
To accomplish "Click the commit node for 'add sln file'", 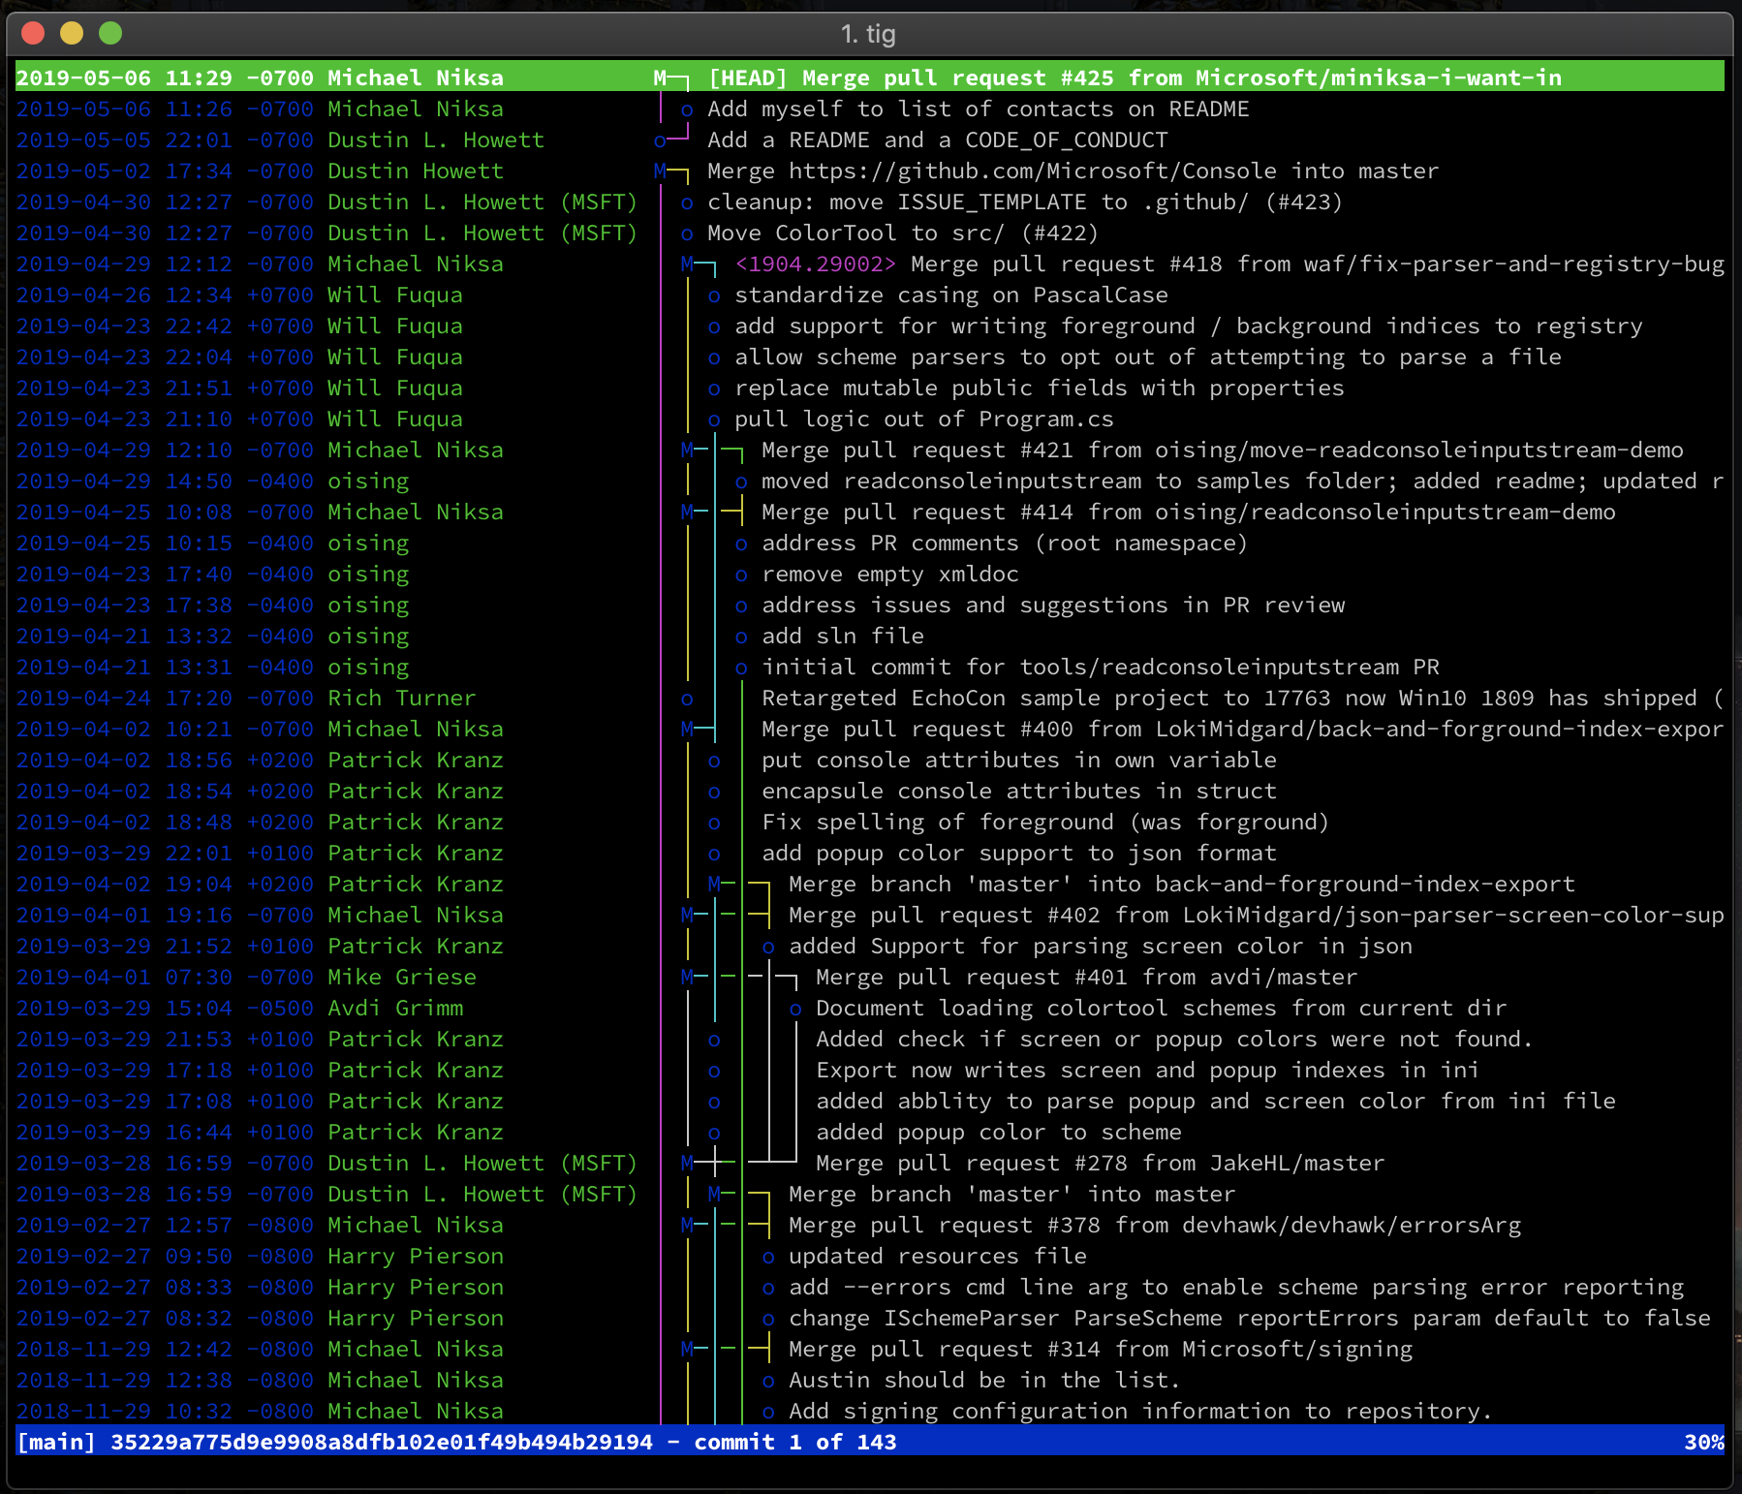I will [742, 636].
